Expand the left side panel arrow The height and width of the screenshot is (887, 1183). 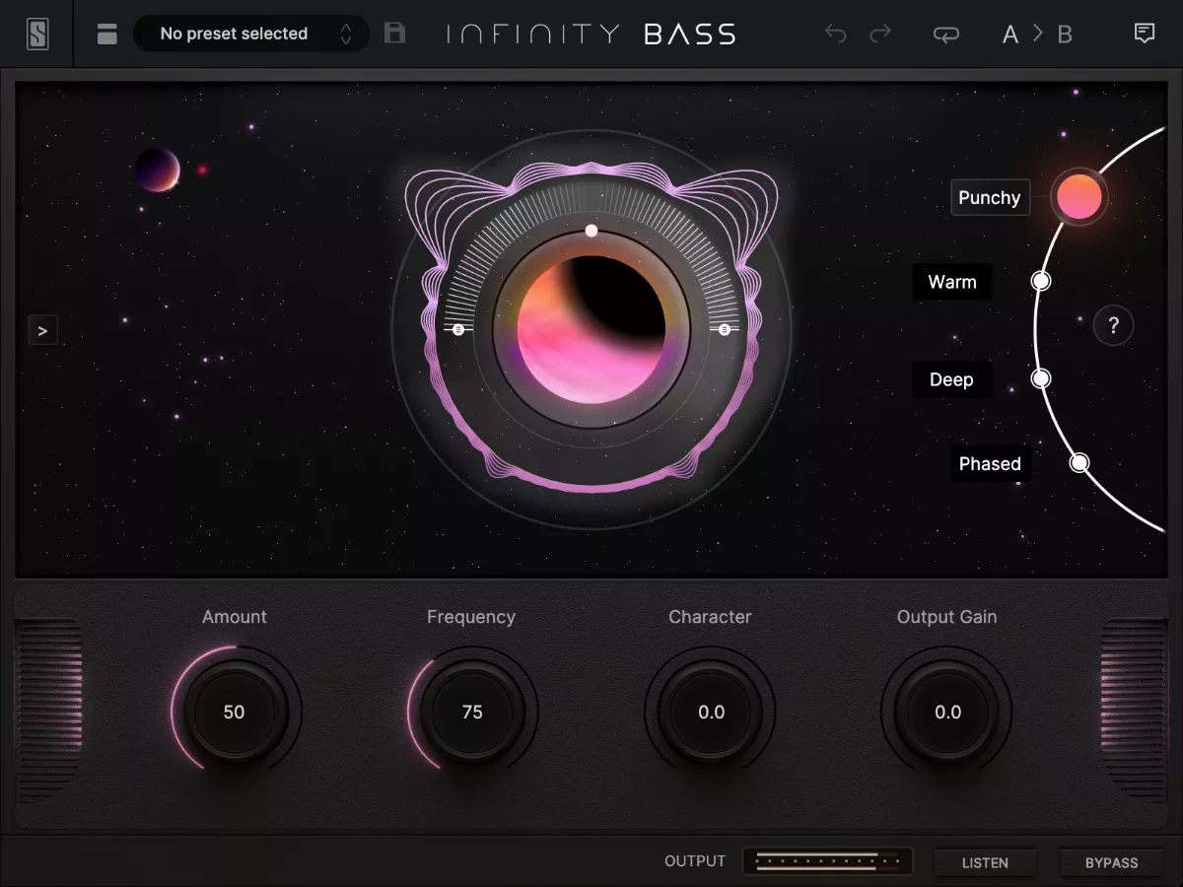click(x=42, y=329)
